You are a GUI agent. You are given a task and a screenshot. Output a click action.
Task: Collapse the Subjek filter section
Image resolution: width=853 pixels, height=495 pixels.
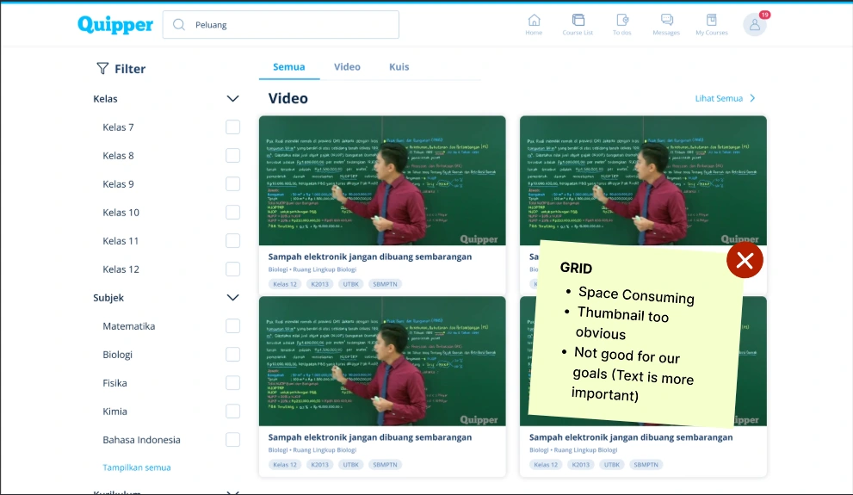tap(233, 298)
